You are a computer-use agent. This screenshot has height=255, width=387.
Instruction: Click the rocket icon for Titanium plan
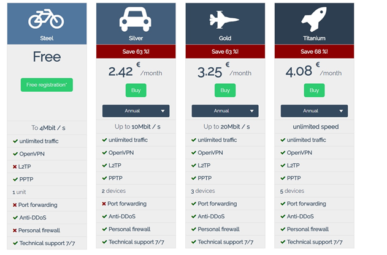[314, 19]
